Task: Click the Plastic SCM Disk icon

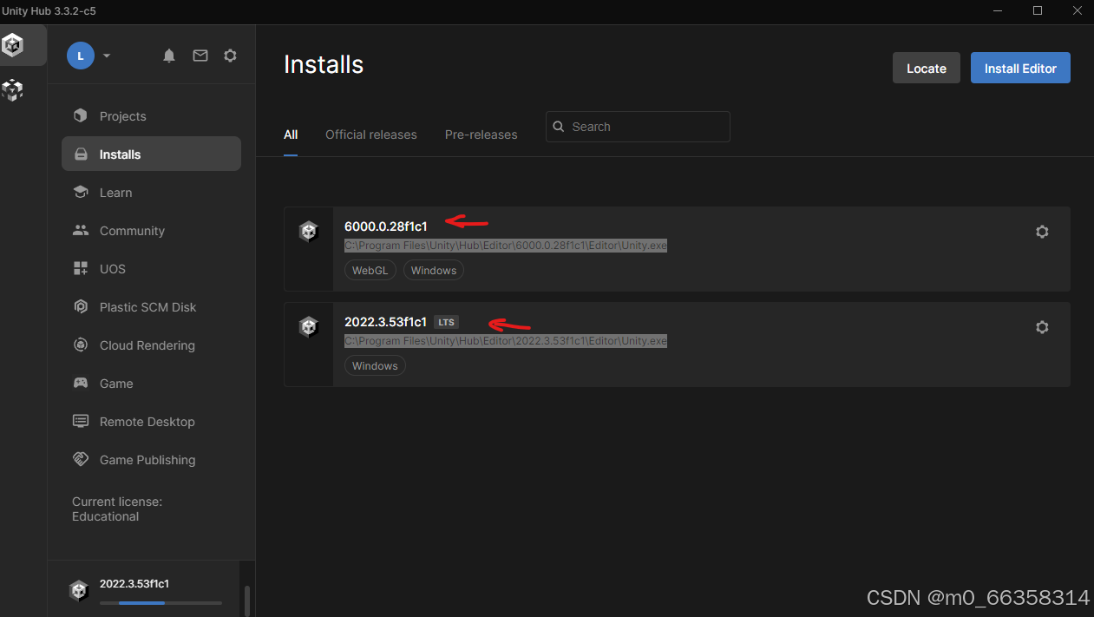Action: (81, 307)
